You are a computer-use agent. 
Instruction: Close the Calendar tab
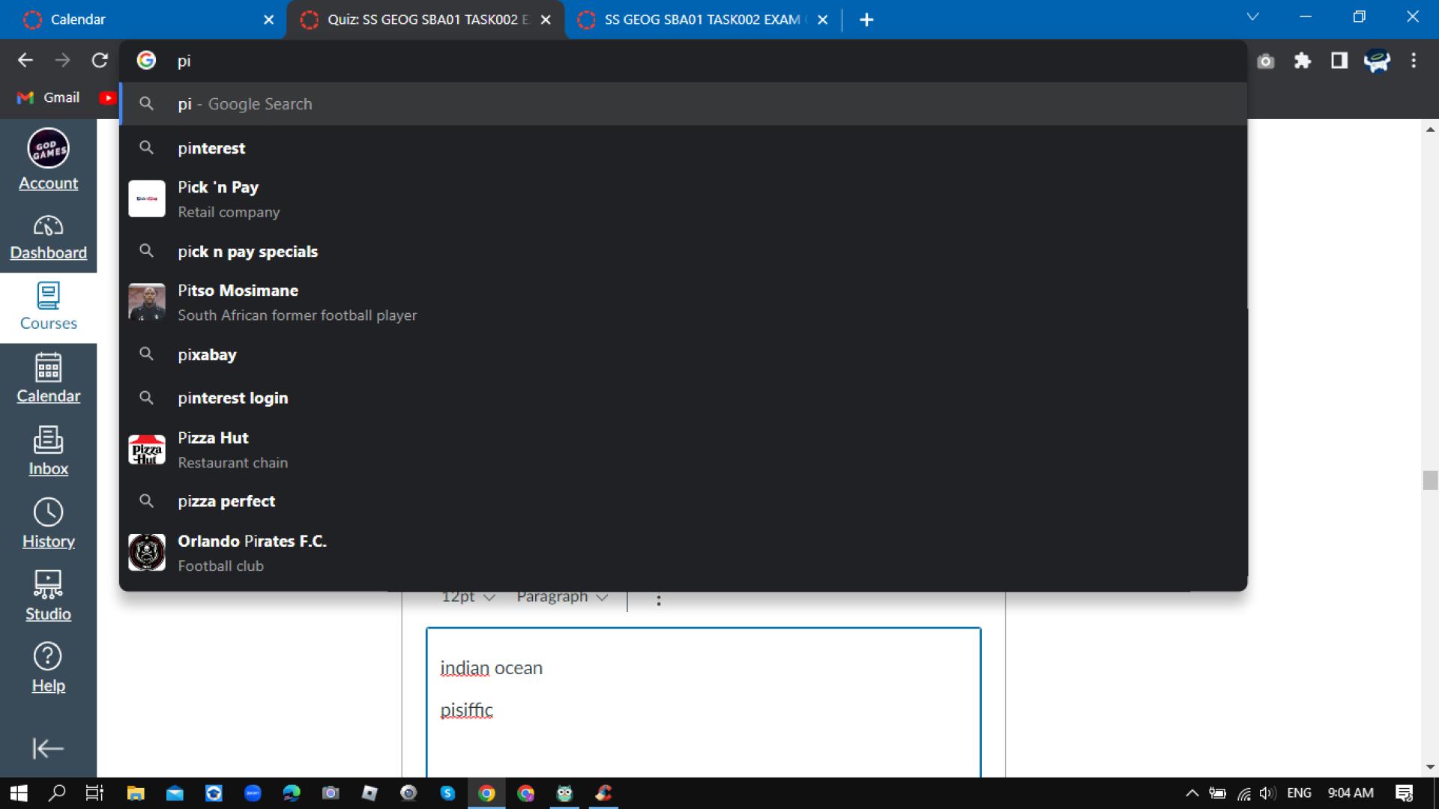(269, 20)
